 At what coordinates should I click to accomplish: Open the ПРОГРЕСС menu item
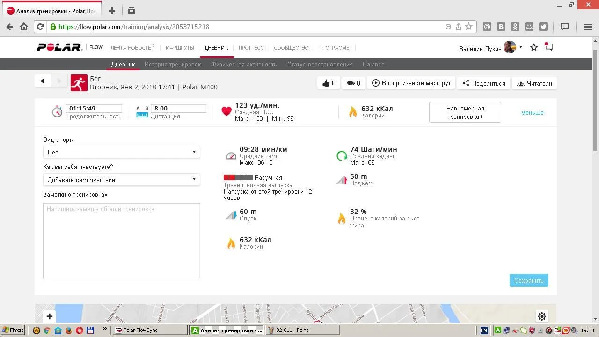pos(251,48)
